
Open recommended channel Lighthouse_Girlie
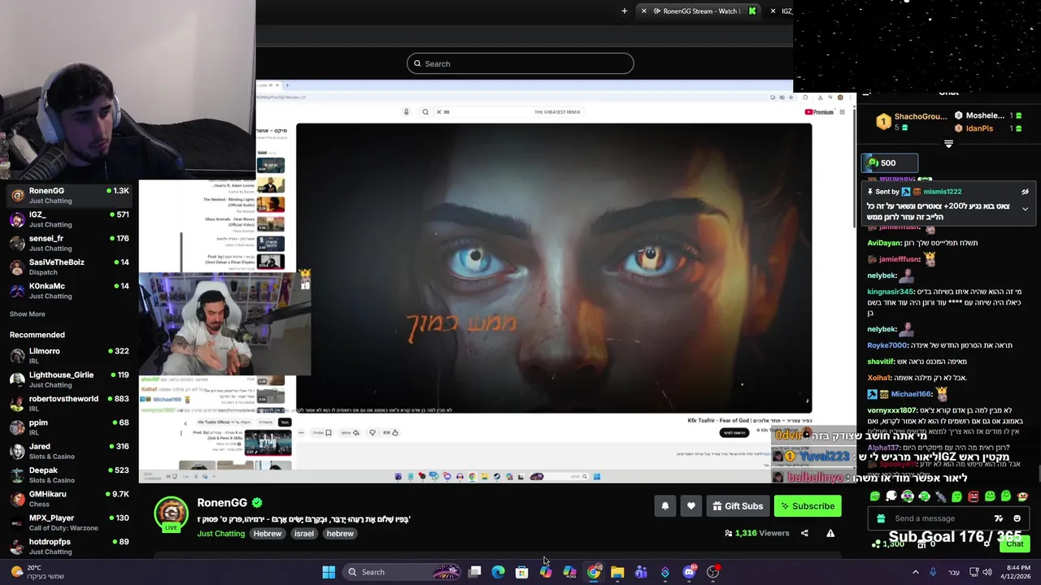69,379
